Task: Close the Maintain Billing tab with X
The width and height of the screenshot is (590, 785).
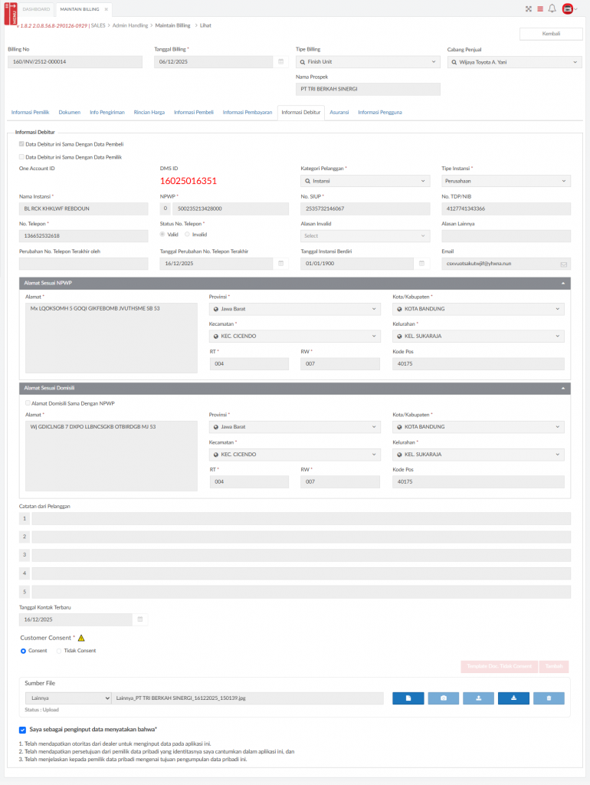Action: [106, 8]
